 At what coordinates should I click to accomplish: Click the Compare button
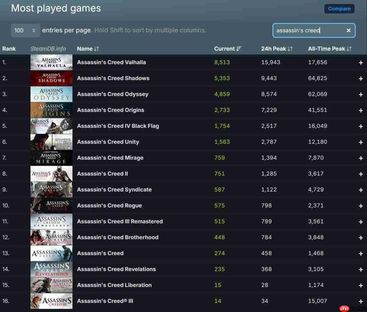[339, 9]
